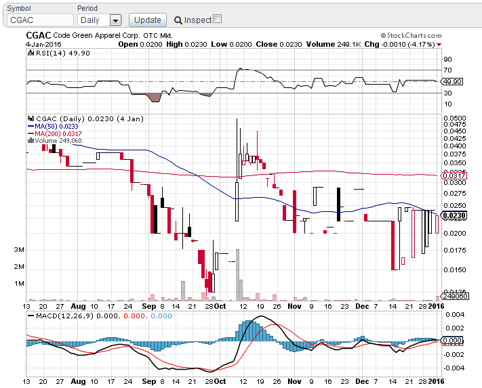Click the tallest gray volume bar in October
Screen dimensions: 482x388
237,275
